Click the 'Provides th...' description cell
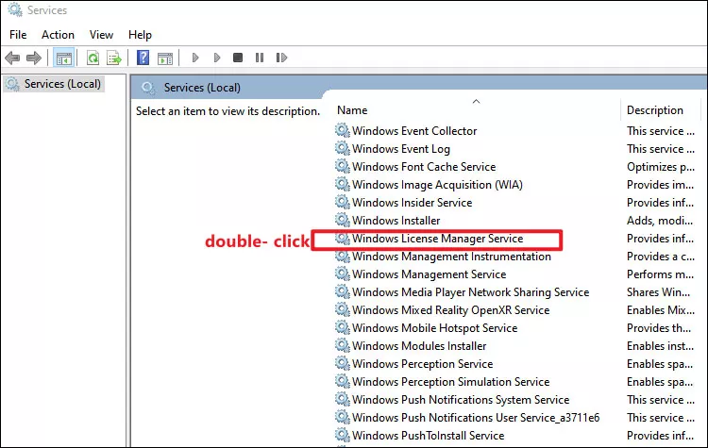708x448 pixels. (659, 328)
